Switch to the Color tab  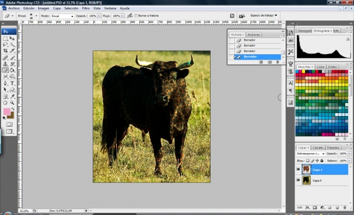point(320,67)
